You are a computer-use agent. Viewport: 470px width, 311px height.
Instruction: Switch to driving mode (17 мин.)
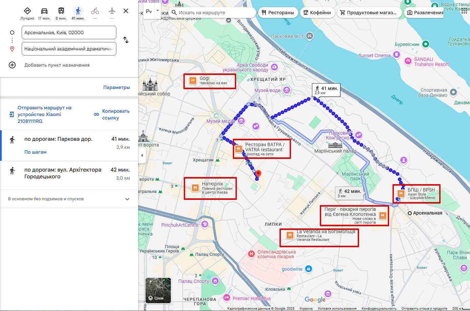pyautogui.click(x=44, y=10)
